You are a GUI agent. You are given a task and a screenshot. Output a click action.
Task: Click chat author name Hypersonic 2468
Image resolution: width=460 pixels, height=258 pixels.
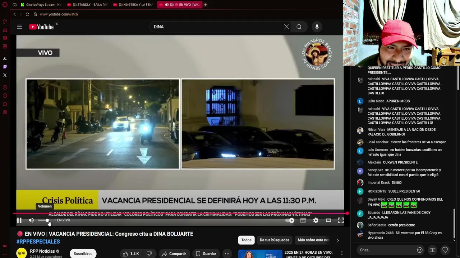coord(380,233)
